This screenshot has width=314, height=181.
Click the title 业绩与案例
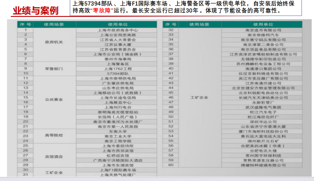click(36, 10)
